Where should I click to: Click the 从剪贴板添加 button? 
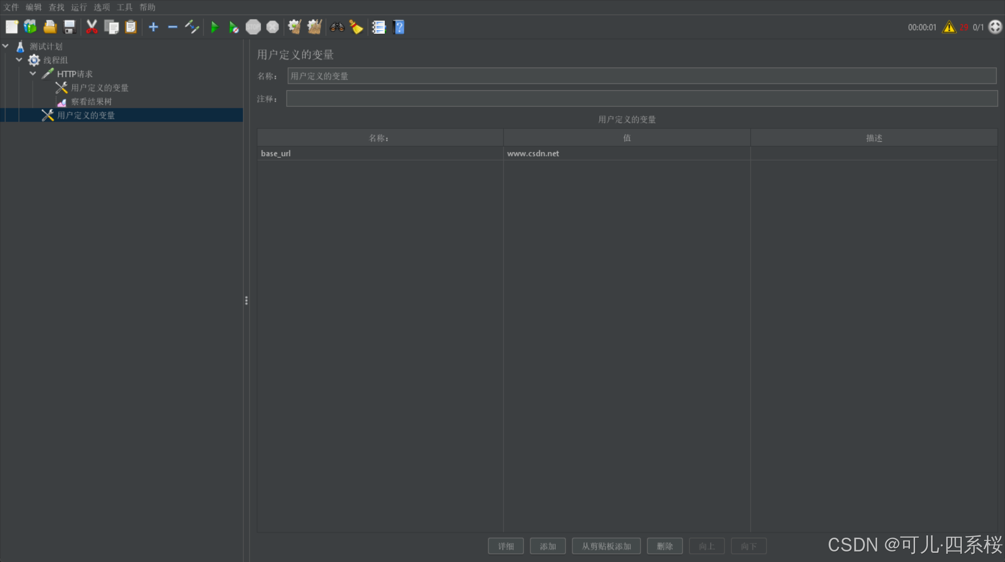pyautogui.click(x=606, y=546)
